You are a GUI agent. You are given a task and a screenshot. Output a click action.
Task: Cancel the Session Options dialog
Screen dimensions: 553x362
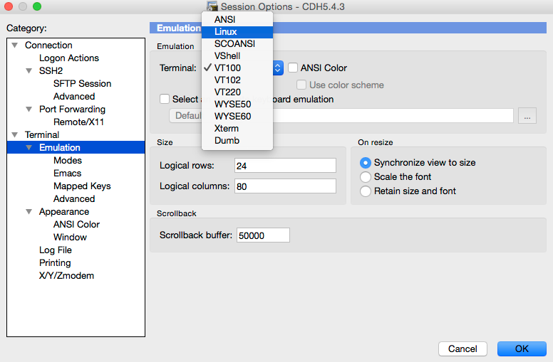(462, 348)
